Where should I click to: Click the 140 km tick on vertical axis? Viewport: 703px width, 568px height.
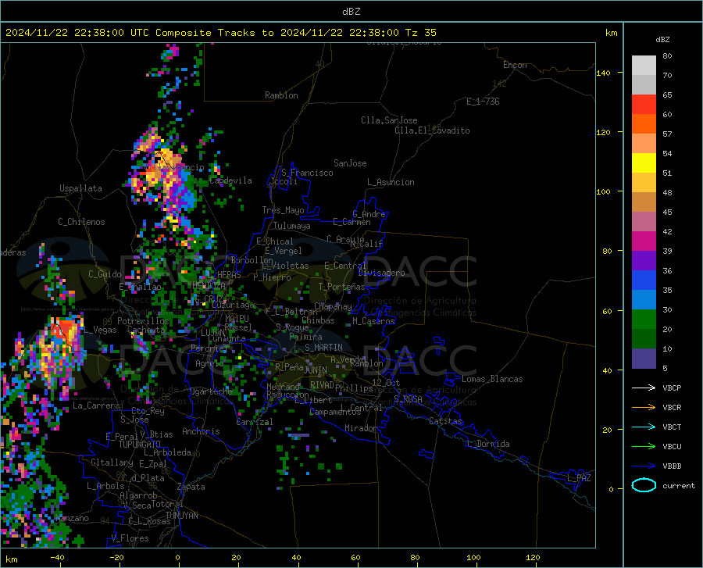tap(603, 73)
